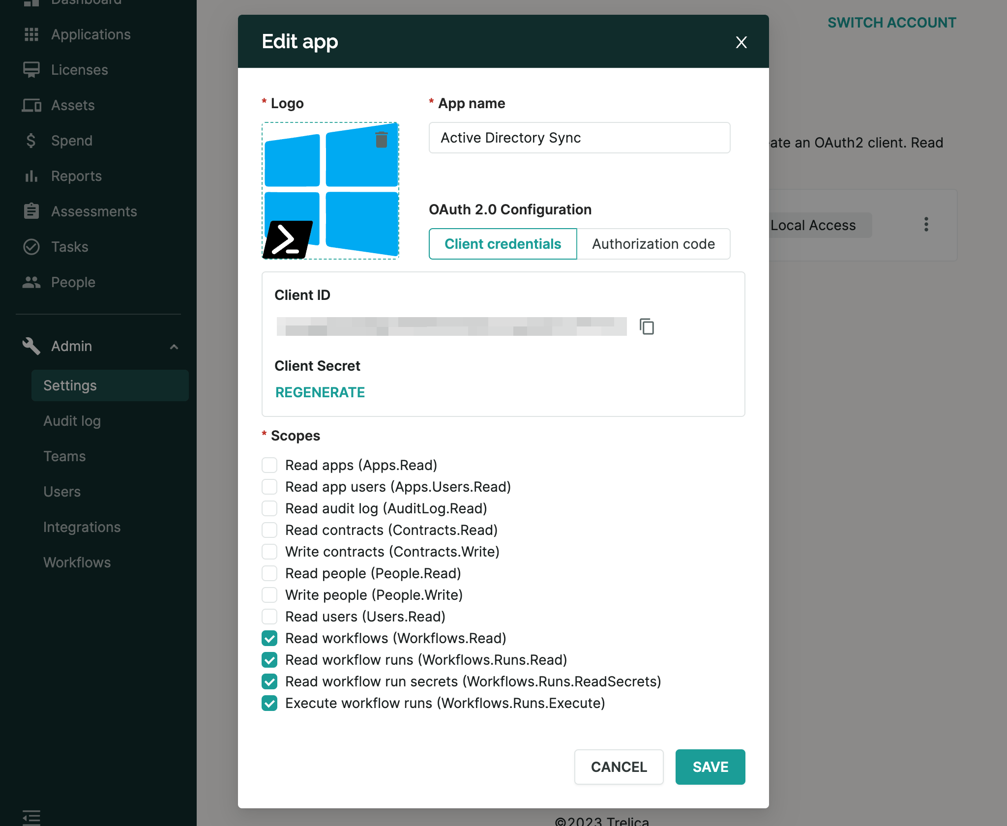Click the App name input field
Screen dimensions: 1007x826
[x=580, y=138]
